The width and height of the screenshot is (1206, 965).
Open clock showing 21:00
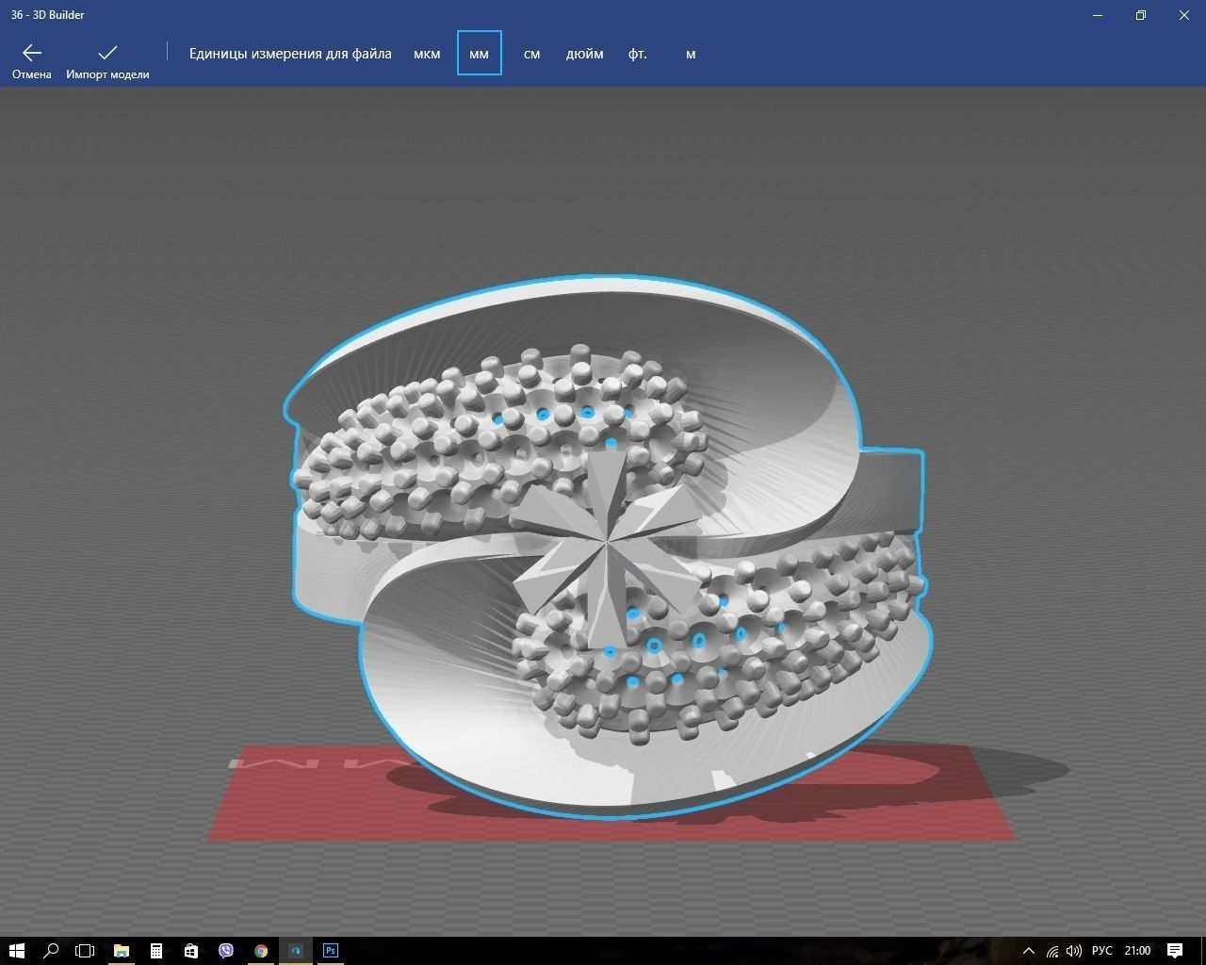[x=1137, y=950]
